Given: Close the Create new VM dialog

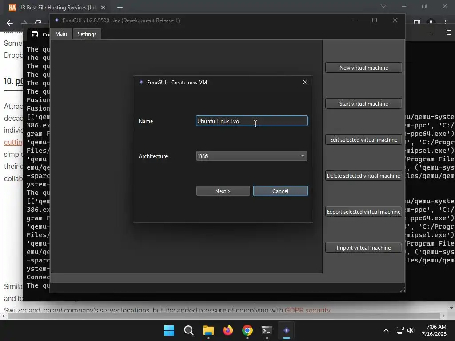Looking at the screenshot, I should [x=305, y=82].
